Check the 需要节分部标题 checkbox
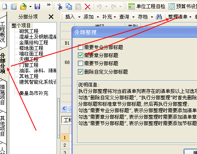 tap(80, 63)
